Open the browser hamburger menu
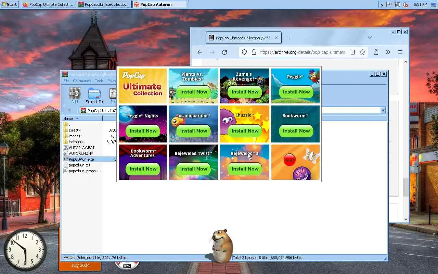 pyautogui.click(x=400, y=52)
